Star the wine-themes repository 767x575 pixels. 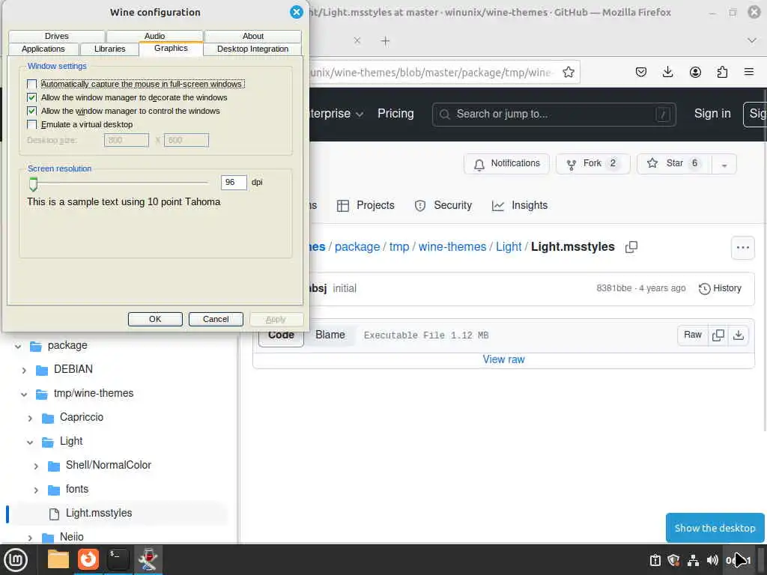(674, 164)
